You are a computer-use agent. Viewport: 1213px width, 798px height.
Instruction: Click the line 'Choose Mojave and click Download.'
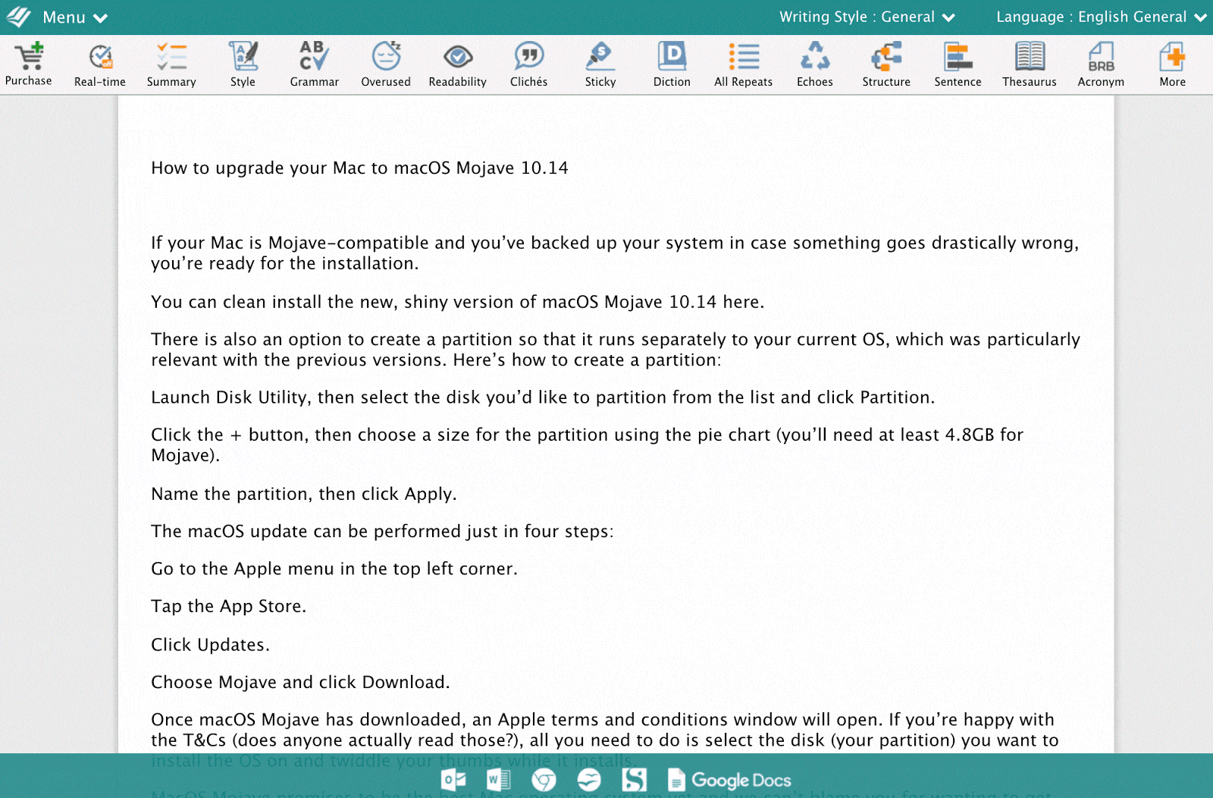click(300, 682)
